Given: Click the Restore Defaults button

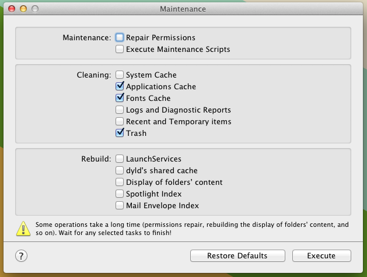Looking at the screenshot, I should coord(237,255).
